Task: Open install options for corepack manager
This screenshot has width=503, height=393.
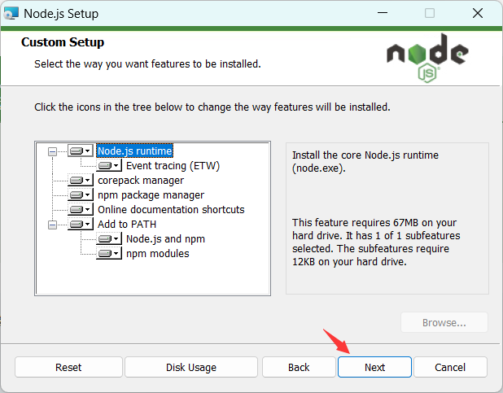Action: point(81,181)
